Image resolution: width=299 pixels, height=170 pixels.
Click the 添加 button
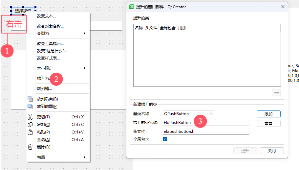click(268, 114)
